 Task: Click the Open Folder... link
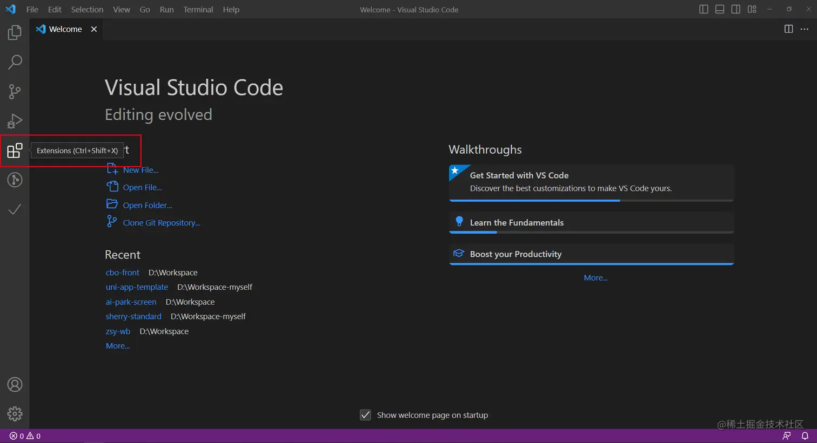pos(148,205)
